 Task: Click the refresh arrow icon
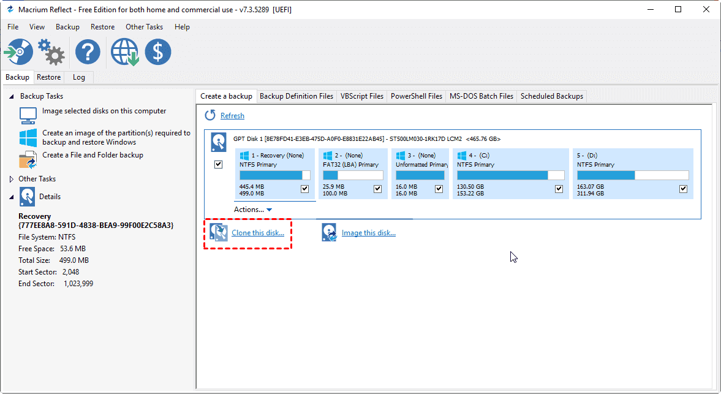click(x=210, y=115)
